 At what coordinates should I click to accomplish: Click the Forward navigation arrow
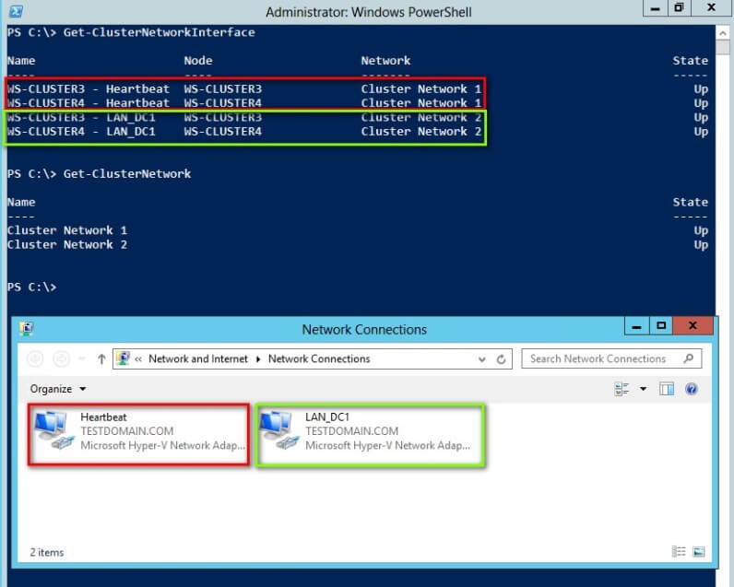pyautogui.click(x=61, y=359)
